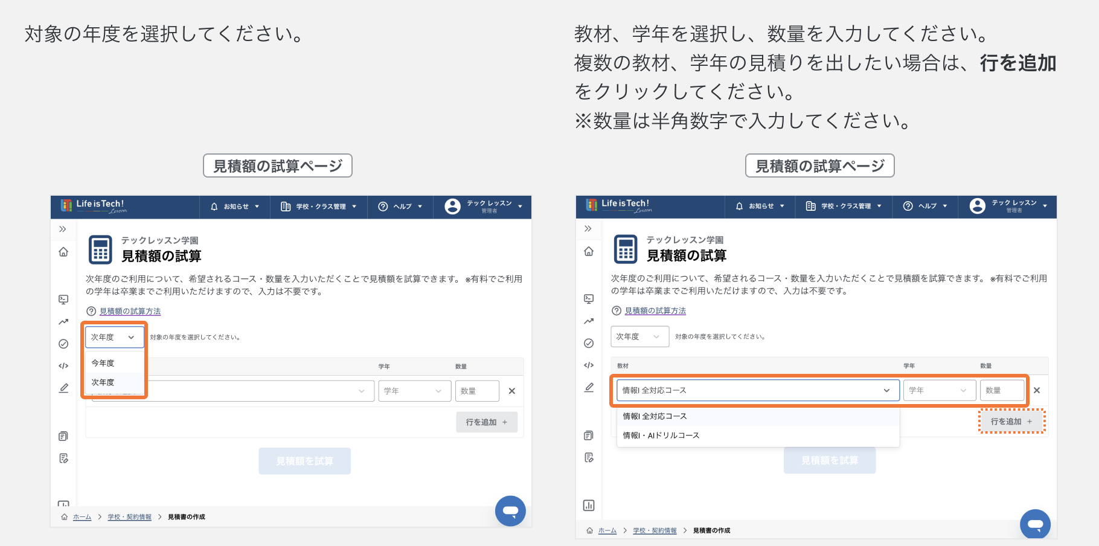
Task: Click the pencil icon in the right screenshot's sidebar
Action: pyautogui.click(x=589, y=387)
